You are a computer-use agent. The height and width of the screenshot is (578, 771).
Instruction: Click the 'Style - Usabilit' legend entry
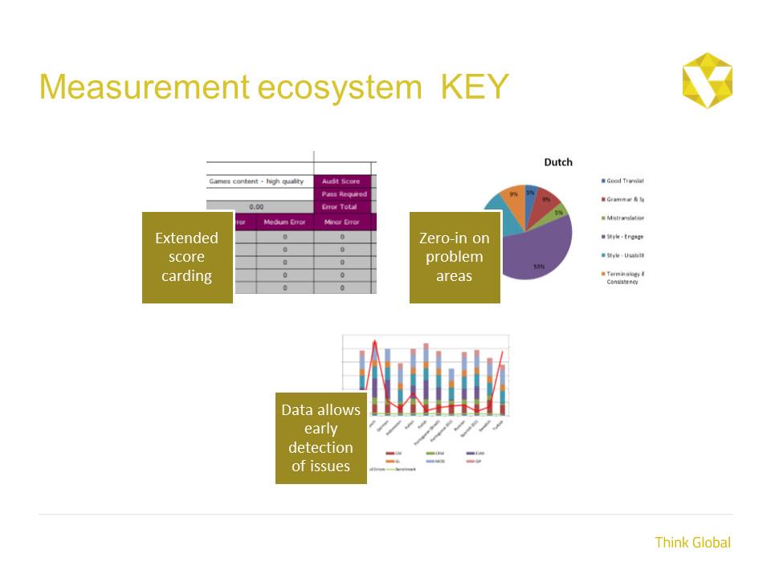pos(622,255)
